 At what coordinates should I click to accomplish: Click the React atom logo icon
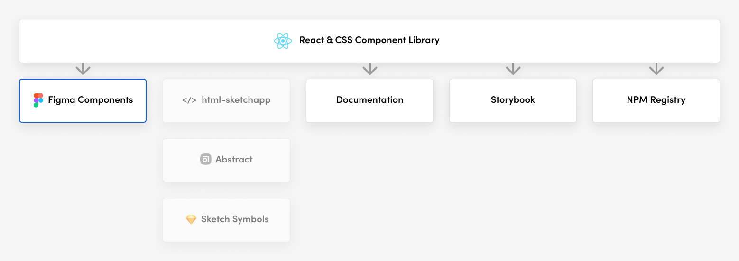[x=283, y=41]
